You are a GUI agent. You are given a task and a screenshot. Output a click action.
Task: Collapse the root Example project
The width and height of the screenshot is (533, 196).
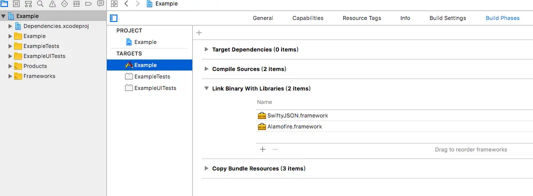(4, 16)
